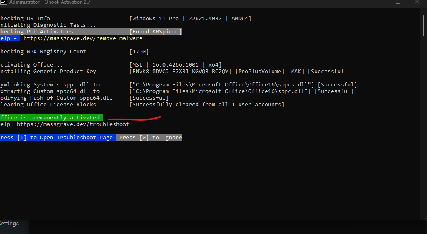The image size is (427, 234).
Task: Close the Ohook Activation window
Action: (x=418, y=2)
